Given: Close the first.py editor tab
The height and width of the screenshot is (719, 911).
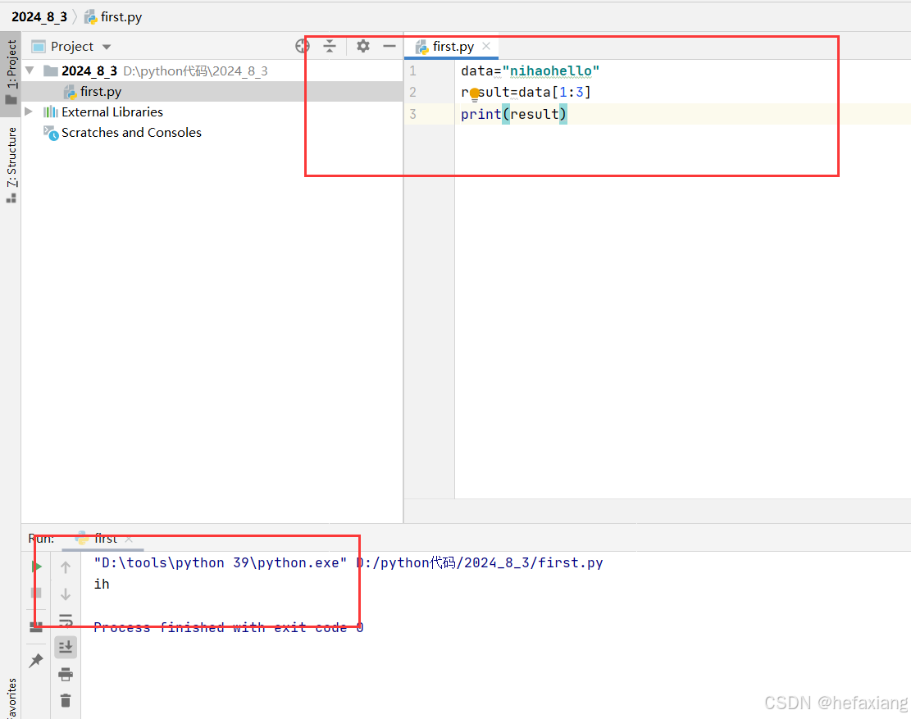Looking at the screenshot, I should (486, 47).
